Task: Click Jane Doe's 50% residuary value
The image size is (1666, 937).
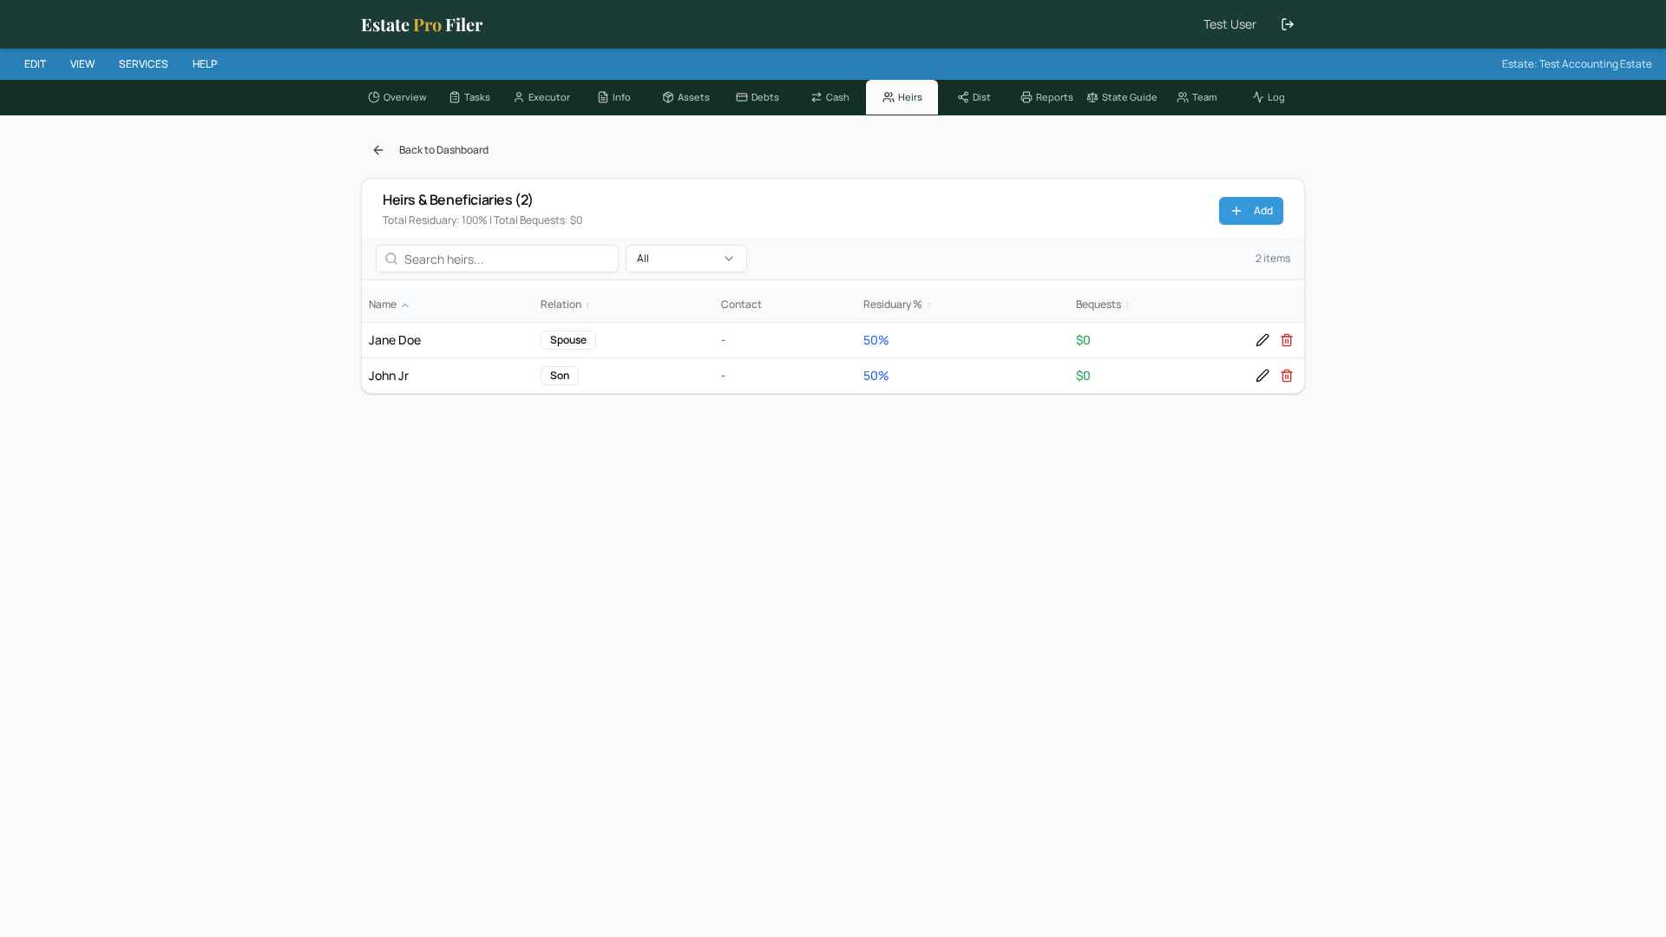Action: (x=876, y=340)
